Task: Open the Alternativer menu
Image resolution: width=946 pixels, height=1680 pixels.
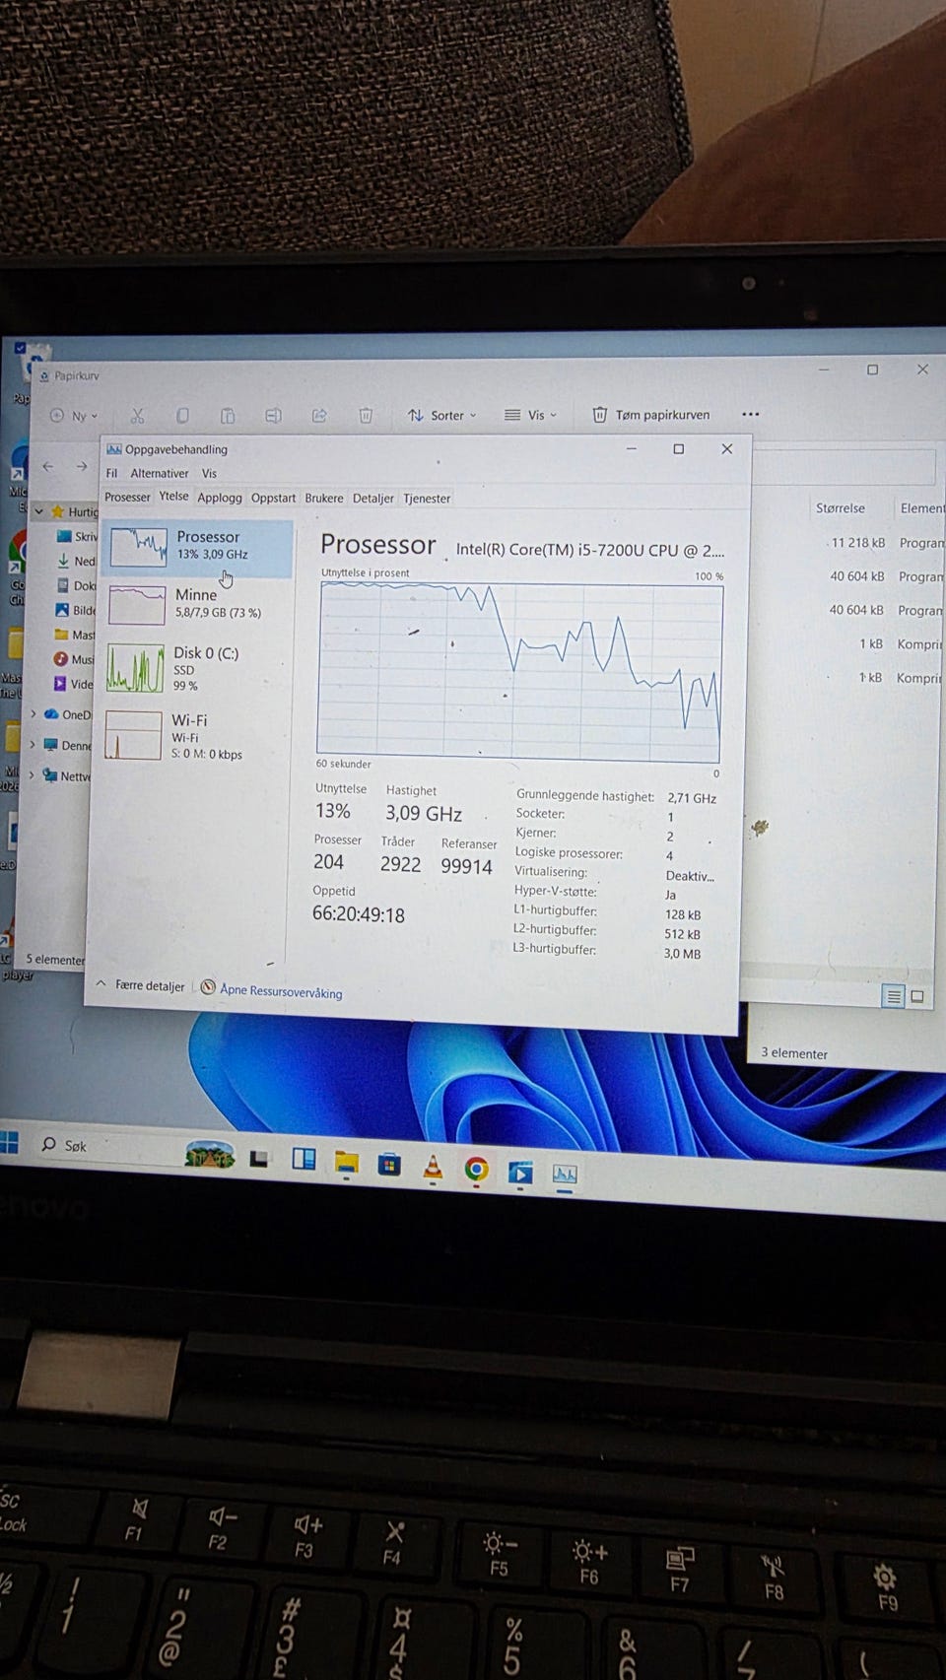Action: point(159,473)
